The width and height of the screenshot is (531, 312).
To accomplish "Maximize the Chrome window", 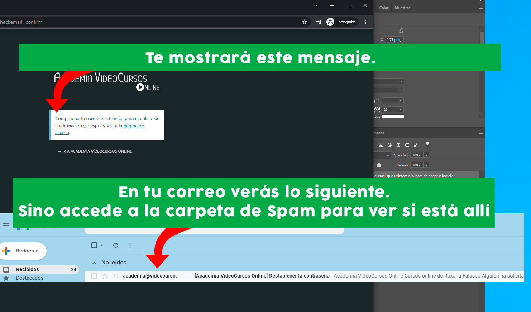I will click(349, 5).
